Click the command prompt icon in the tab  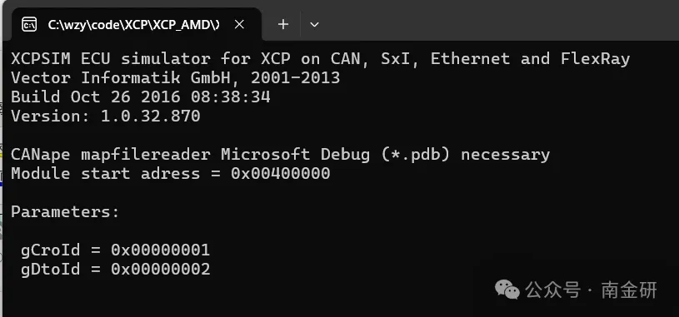[x=29, y=25]
